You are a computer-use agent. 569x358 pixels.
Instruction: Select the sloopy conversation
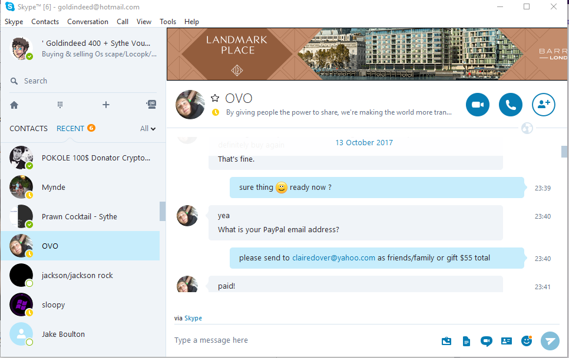[80, 305]
